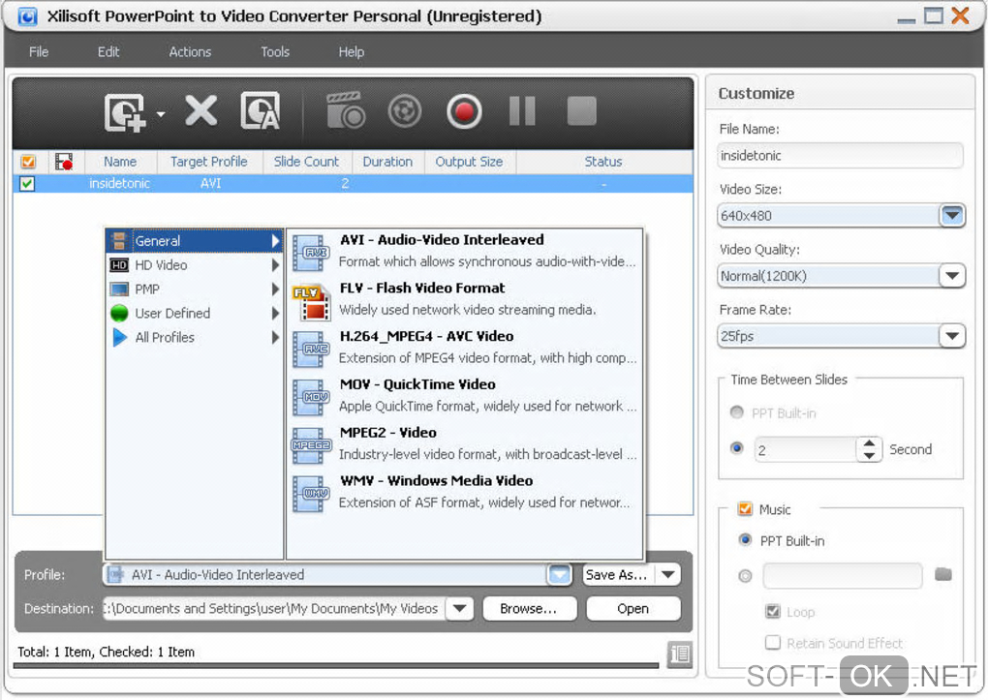988x700 pixels.
Task: Click the File Name input field
Action: tap(840, 156)
